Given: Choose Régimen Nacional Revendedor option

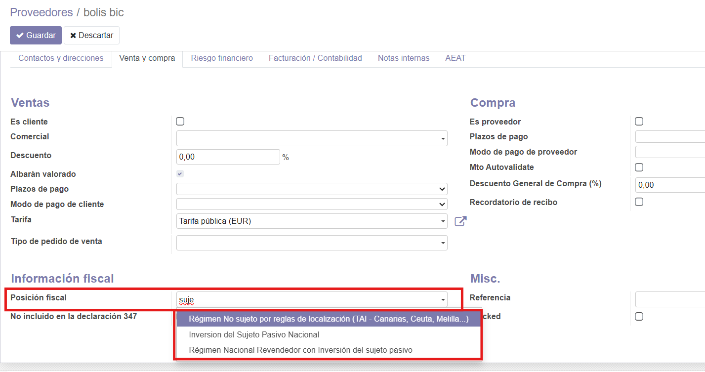Looking at the screenshot, I should pos(300,350).
